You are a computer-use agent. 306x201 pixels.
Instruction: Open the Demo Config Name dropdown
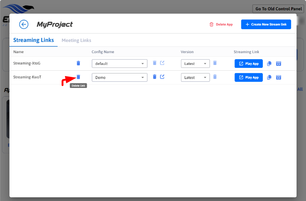click(x=119, y=77)
